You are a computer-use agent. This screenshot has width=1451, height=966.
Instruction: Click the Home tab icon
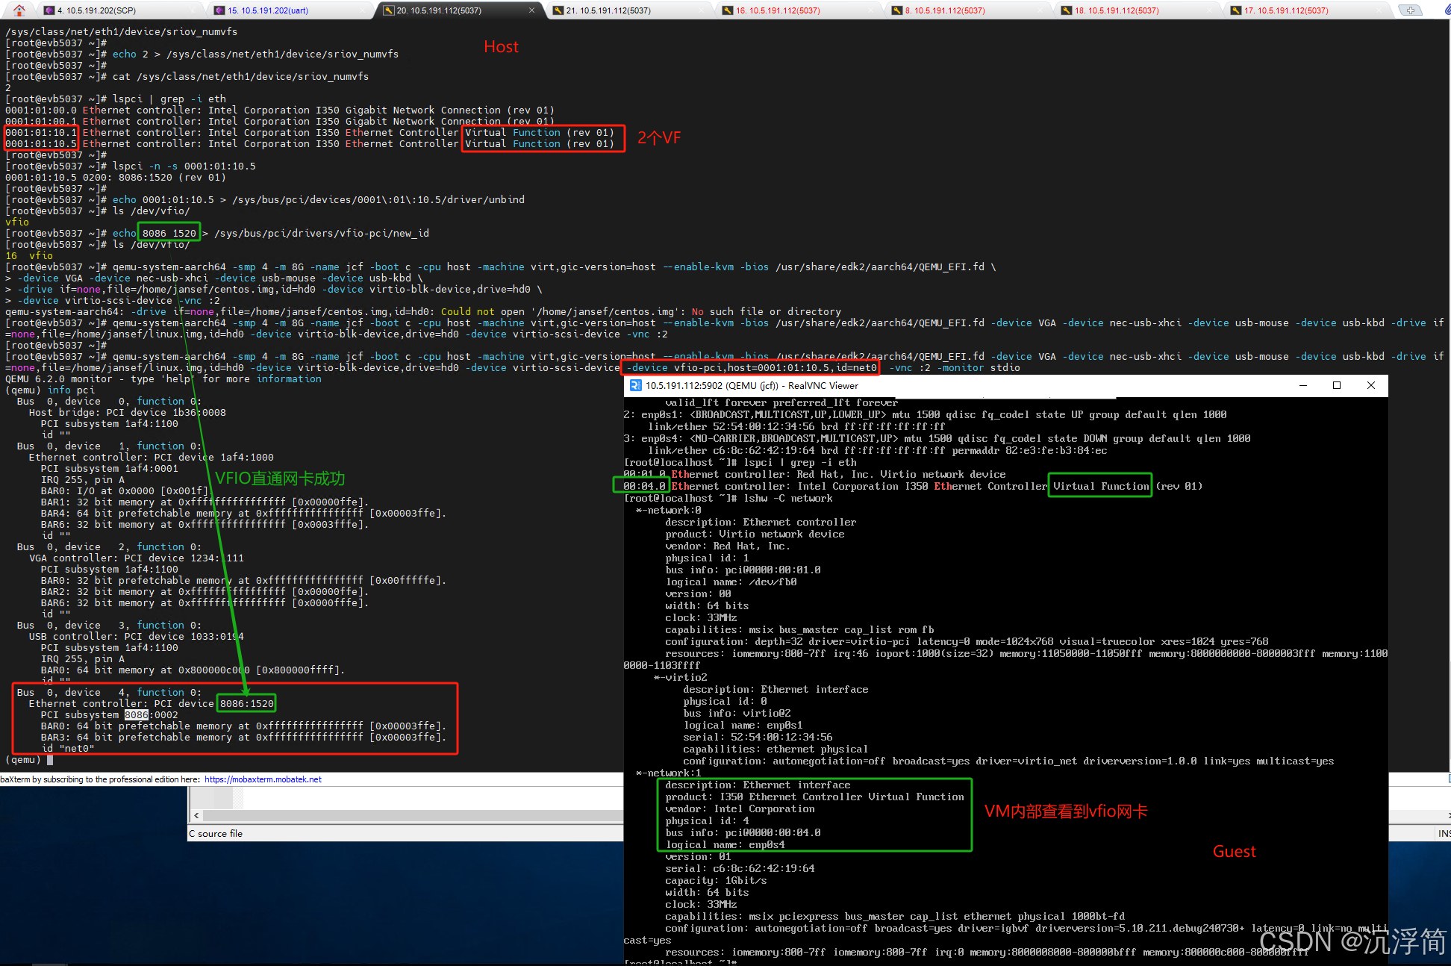pyautogui.click(x=19, y=10)
